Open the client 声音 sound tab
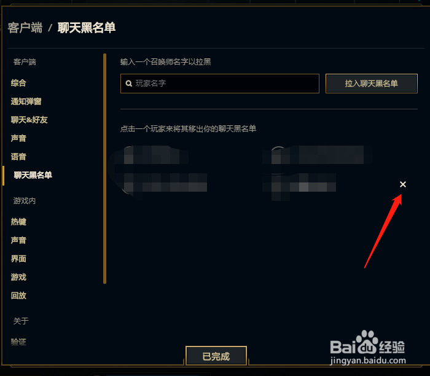Viewport: 430px width, 376px height. pyautogui.click(x=18, y=138)
